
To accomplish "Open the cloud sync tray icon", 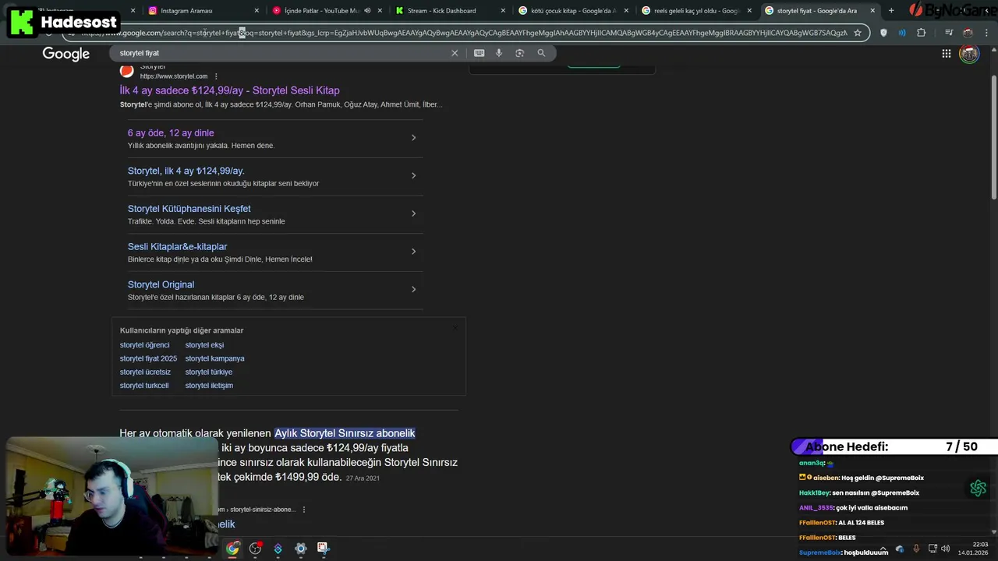I will point(900,549).
